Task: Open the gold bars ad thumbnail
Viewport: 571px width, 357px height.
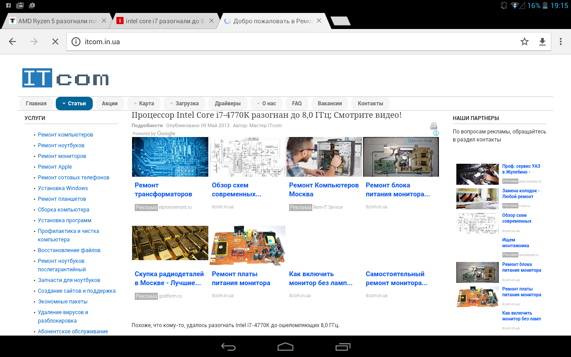Action: pyautogui.click(x=170, y=243)
